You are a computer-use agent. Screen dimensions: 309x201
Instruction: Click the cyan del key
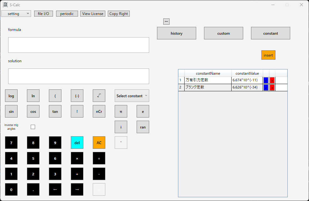(77, 143)
